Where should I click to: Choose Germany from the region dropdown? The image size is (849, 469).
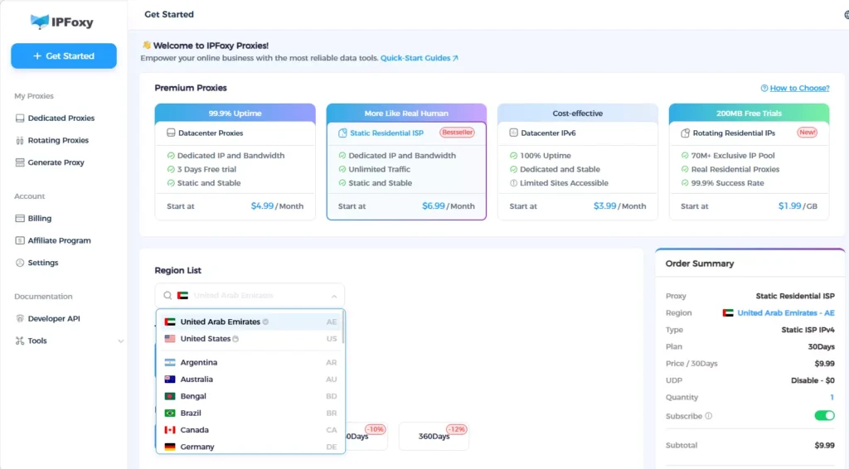197,447
